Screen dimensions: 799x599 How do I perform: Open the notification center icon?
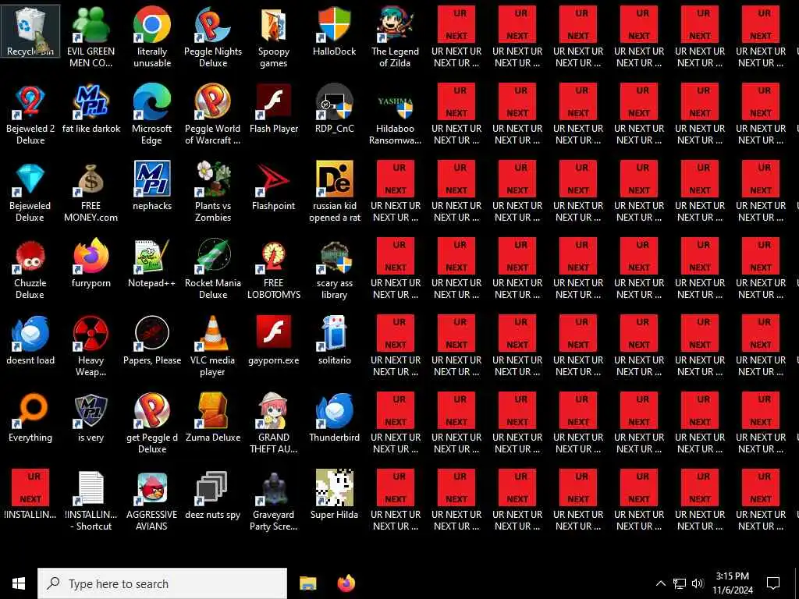tap(773, 583)
